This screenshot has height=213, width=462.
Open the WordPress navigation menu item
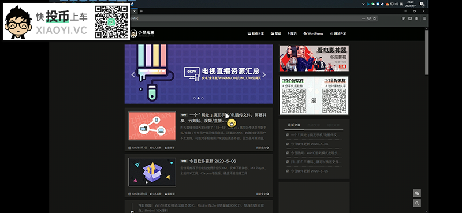pyautogui.click(x=313, y=33)
